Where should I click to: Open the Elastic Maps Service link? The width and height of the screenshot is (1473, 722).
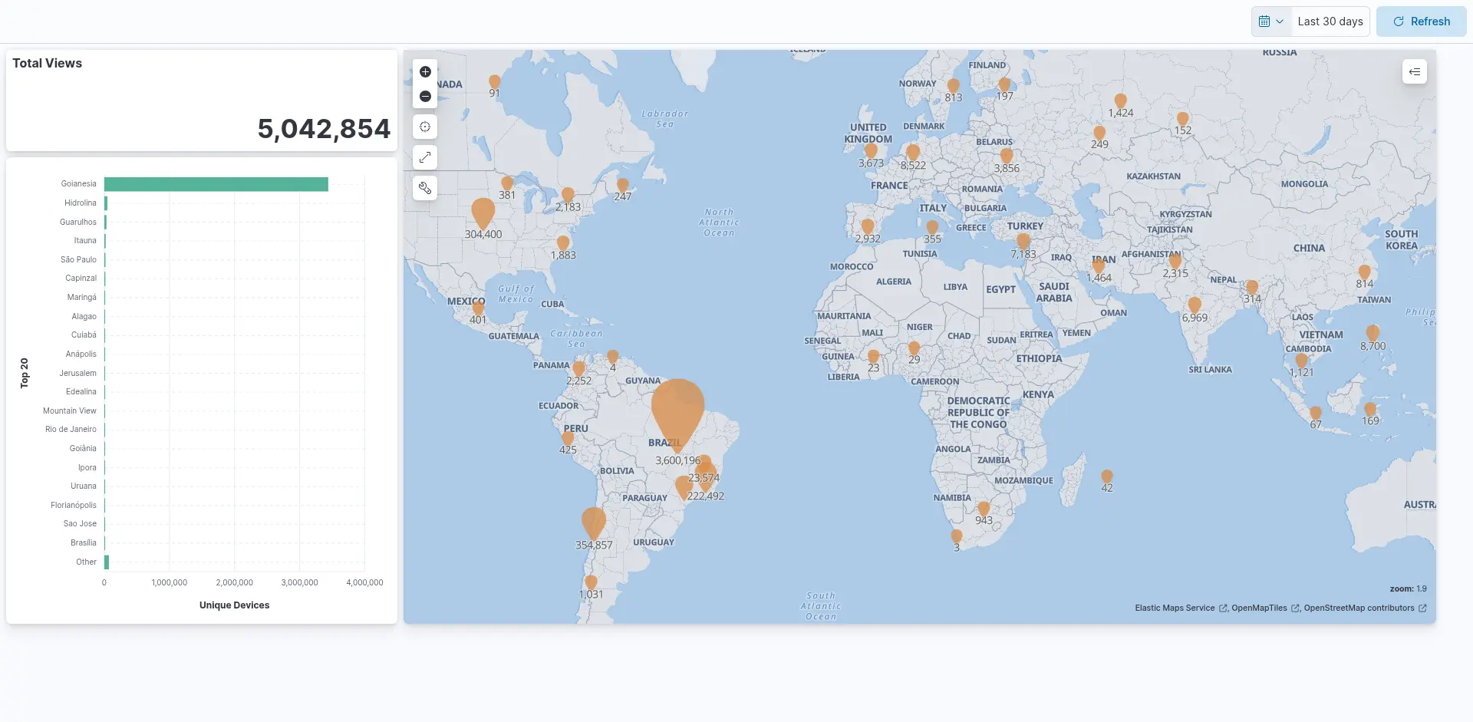[x=1175, y=608]
